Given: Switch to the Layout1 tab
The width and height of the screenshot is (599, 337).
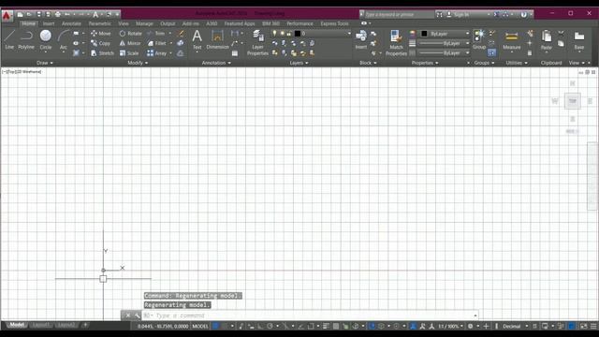Looking at the screenshot, I should pos(40,325).
